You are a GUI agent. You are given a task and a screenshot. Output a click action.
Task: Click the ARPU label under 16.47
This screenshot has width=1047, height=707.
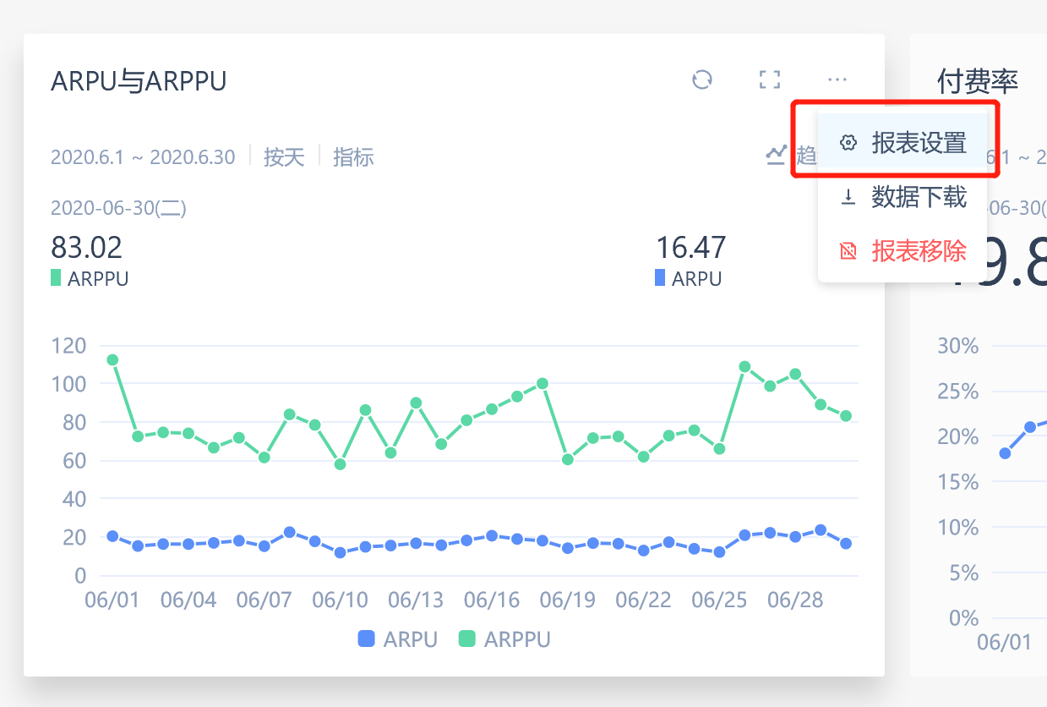[x=696, y=278]
